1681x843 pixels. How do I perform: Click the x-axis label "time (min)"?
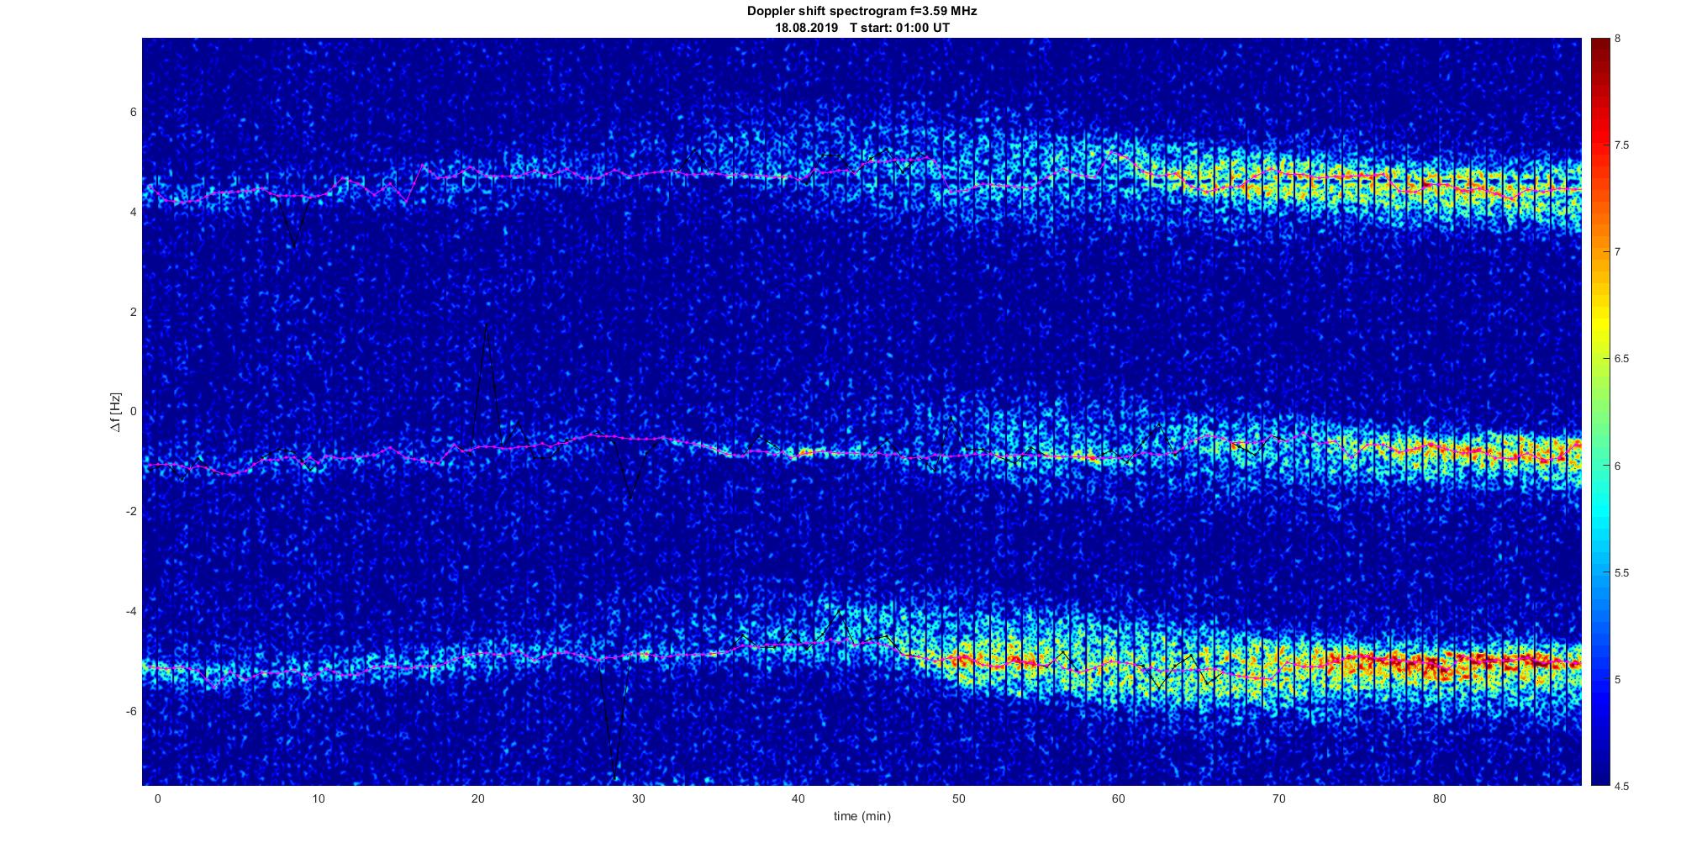(x=862, y=816)
